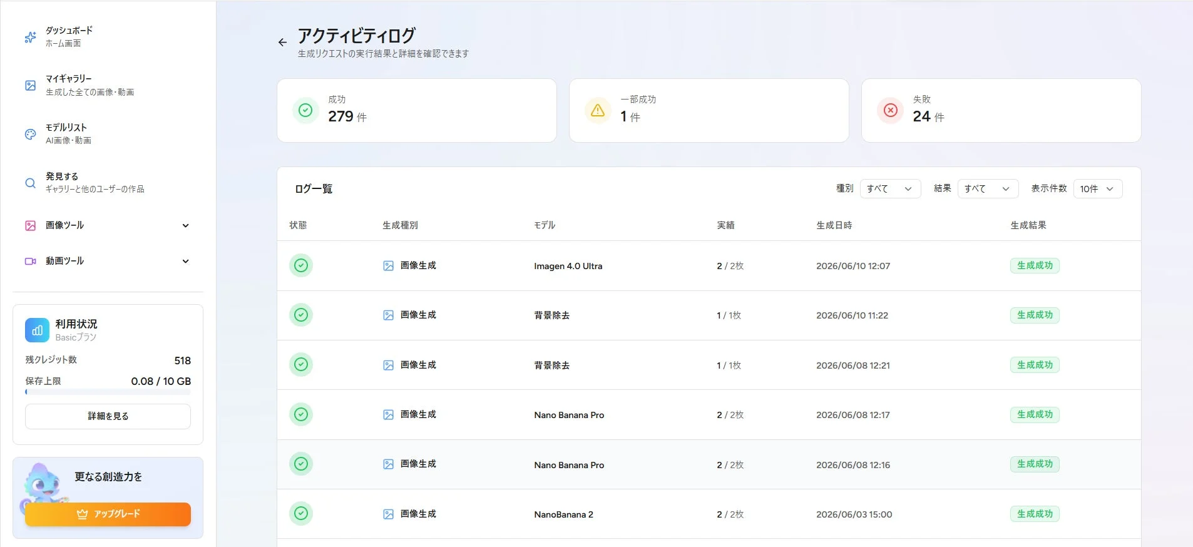
Task: Click the 画像ツール pink image icon
Action: 30,225
